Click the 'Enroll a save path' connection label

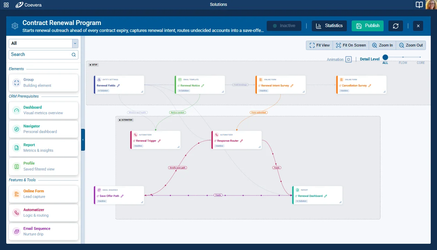point(178,168)
